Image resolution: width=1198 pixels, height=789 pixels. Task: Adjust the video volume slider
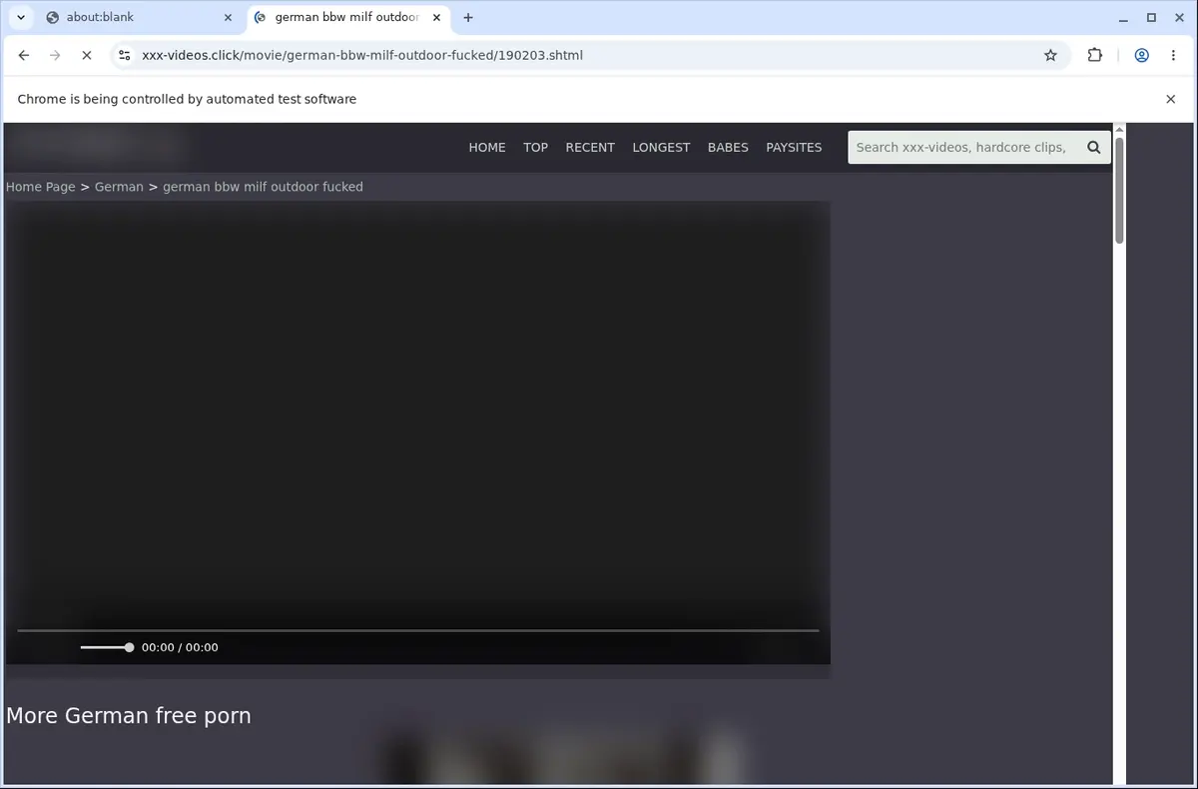coord(107,647)
